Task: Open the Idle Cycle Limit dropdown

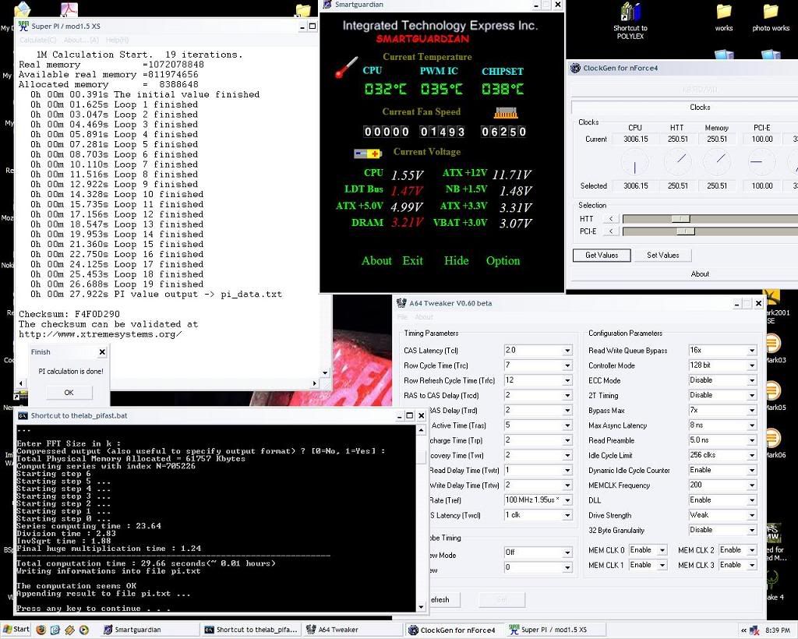Action: tap(752, 455)
